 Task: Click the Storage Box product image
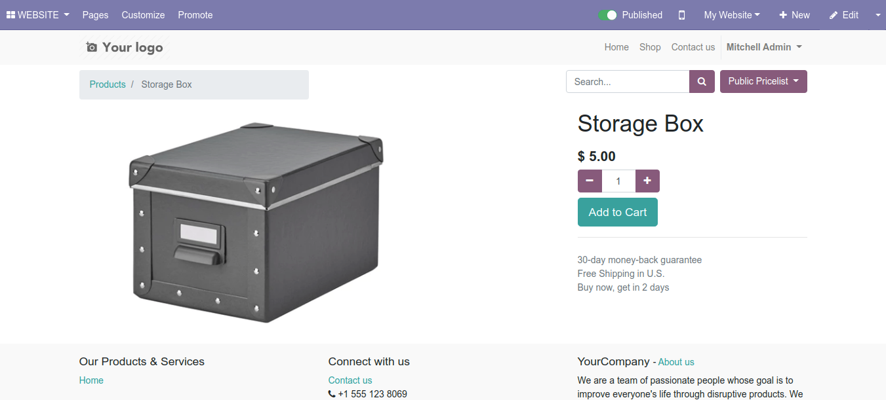point(256,223)
